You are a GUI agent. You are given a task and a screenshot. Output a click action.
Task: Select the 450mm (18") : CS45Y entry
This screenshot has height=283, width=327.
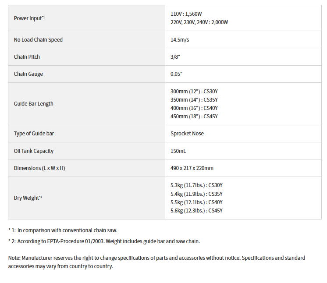pyautogui.click(x=194, y=117)
